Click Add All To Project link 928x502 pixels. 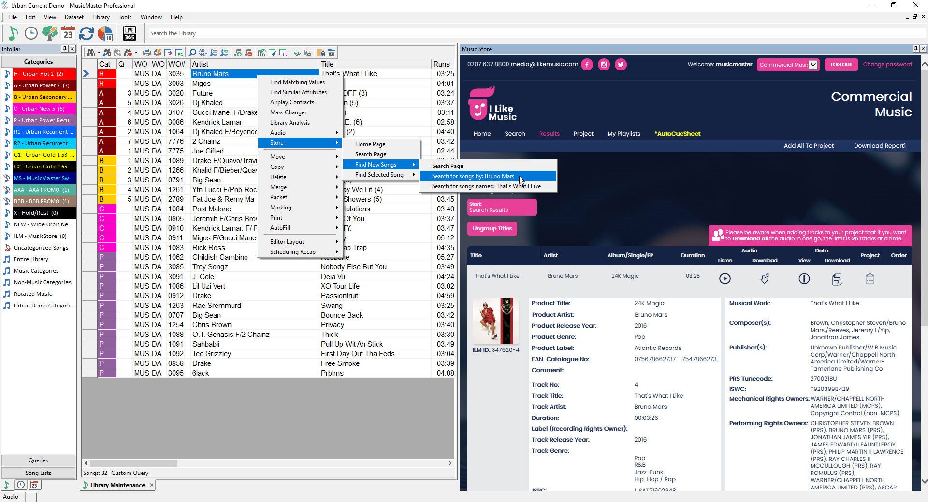click(x=808, y=146)
